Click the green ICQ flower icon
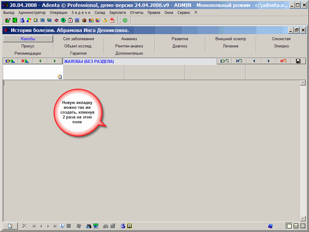Viewport: 309px width, 232px height. pyautogui.click(x=125, y=20)
